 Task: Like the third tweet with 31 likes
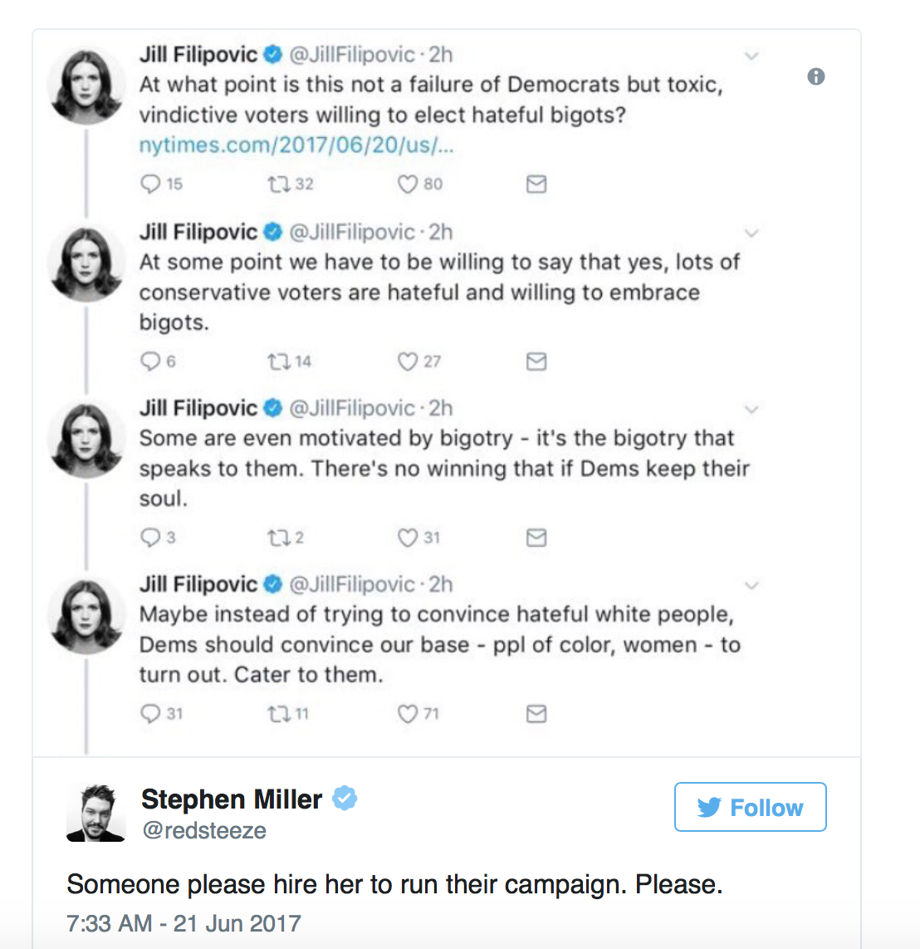click(407, 538)
